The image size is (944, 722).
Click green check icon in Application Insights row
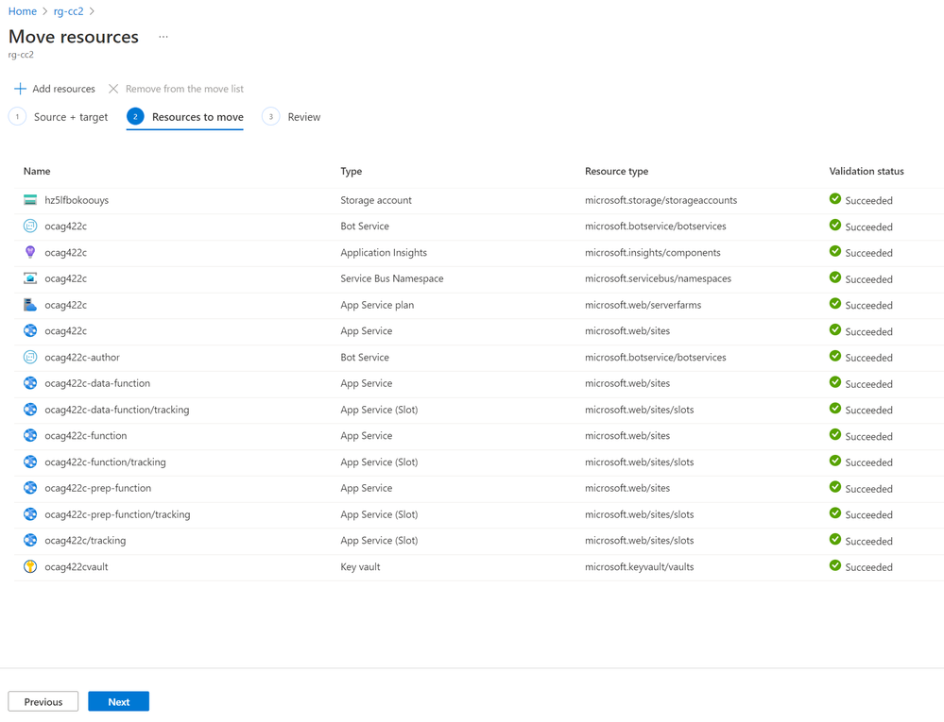click(x=835, y=251)
